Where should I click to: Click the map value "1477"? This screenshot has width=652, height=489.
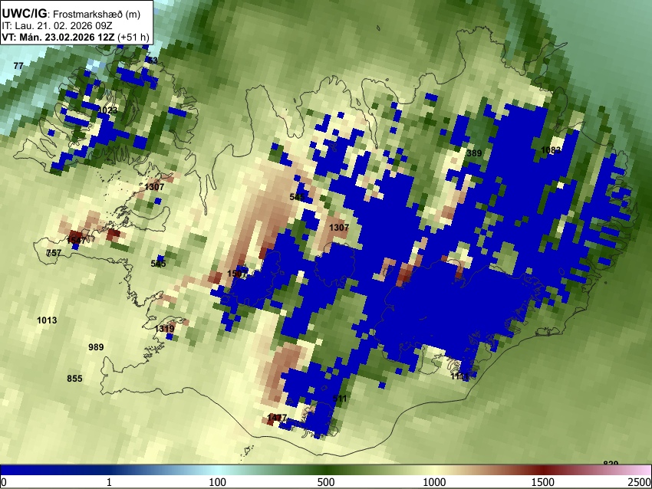click(x=277, y=417)
